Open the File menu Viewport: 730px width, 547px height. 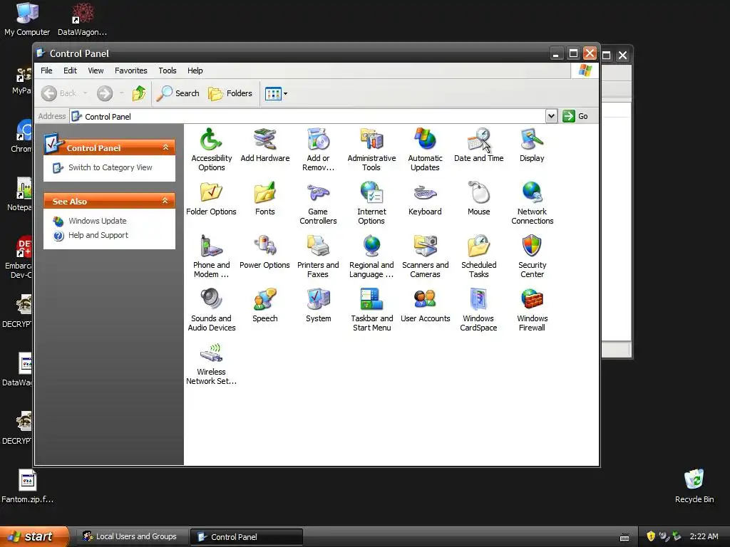tap(46, 71)
